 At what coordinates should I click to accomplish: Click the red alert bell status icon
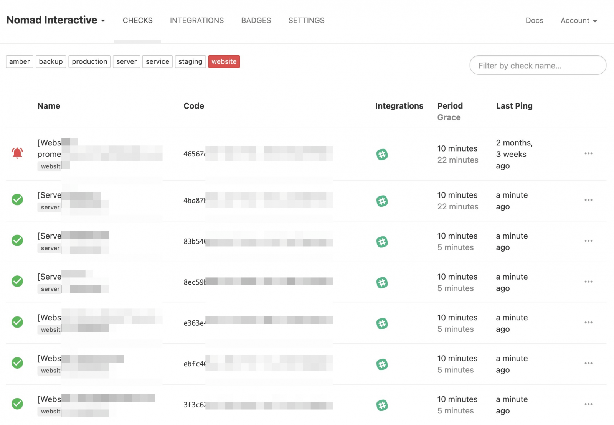(17, 153)
